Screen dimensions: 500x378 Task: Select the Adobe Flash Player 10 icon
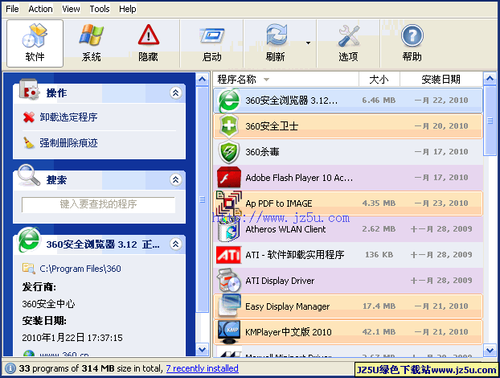pyautogui.click(x=228, y=178)
